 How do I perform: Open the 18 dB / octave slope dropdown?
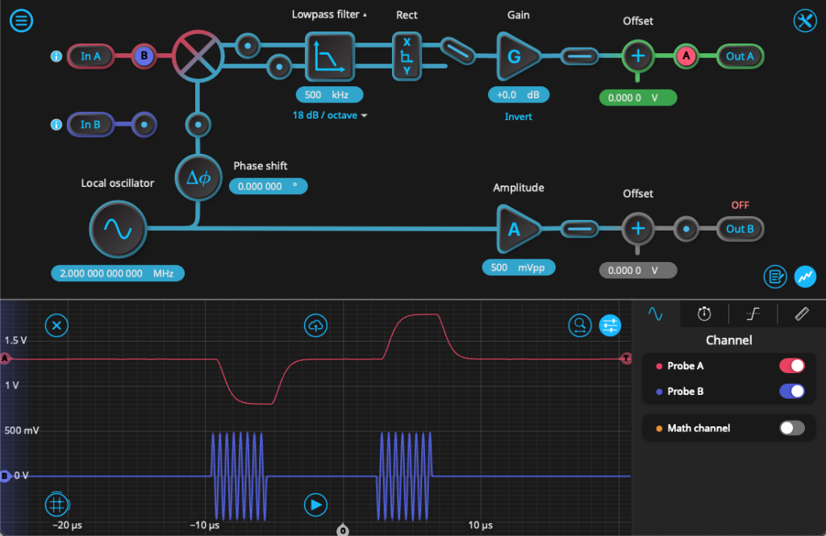pyautogui.click(x=330, y=115)
